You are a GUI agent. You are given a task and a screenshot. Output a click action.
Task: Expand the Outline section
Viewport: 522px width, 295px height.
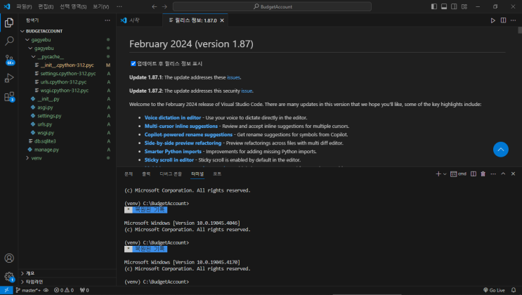coord(67,273)
